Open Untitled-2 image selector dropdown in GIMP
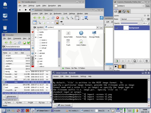 tap(129, 6)
